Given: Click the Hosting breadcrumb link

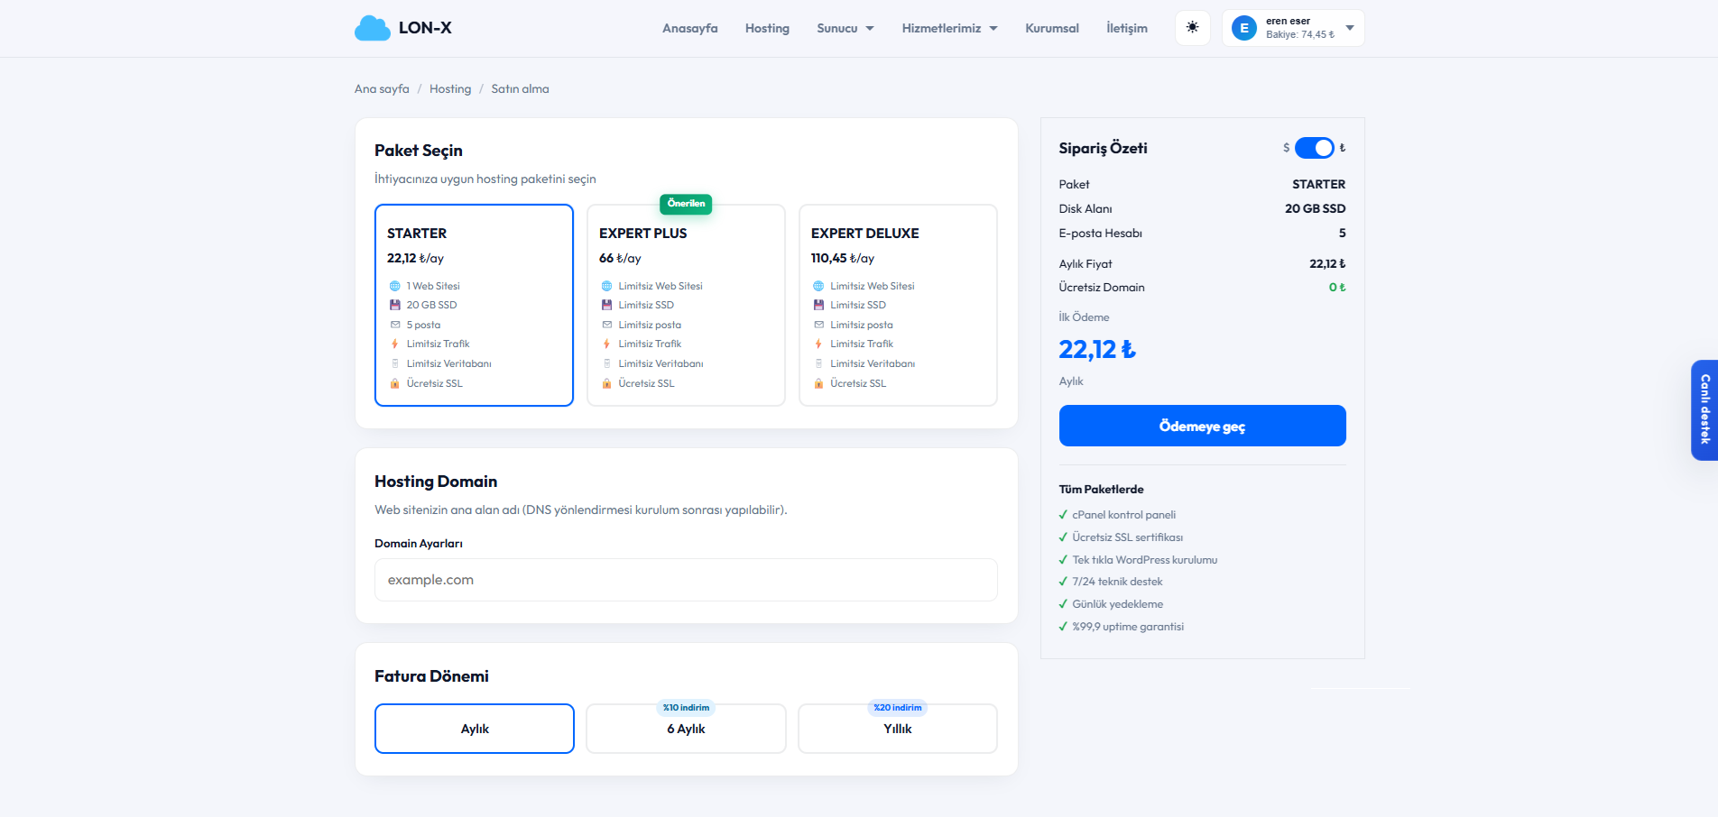Looking at the screenshot, I should point(450,88).
